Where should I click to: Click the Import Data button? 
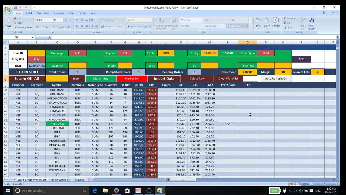(x=164, y=79)
